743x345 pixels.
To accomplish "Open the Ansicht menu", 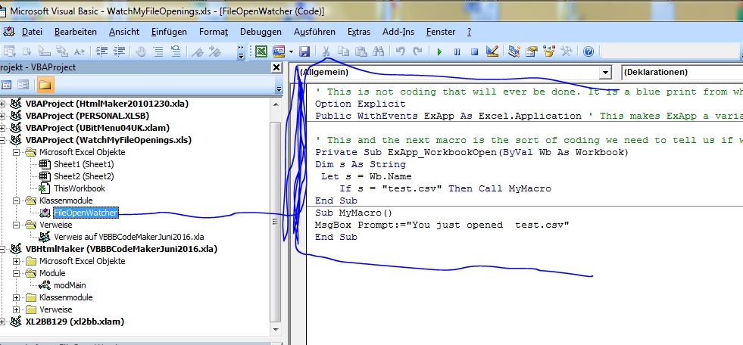I will tap(124, 32).
